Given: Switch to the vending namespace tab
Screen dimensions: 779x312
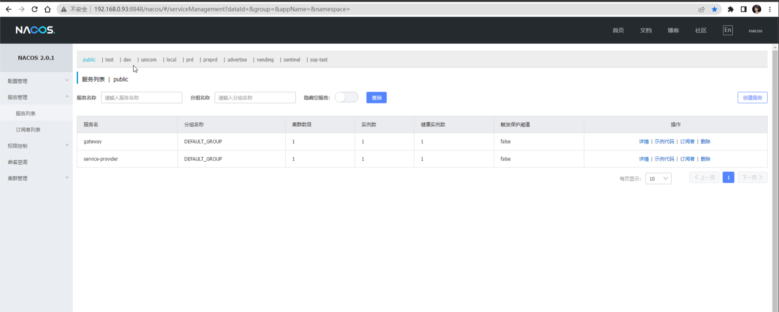Looking at the screenshot, I should [x=265, y=60].
